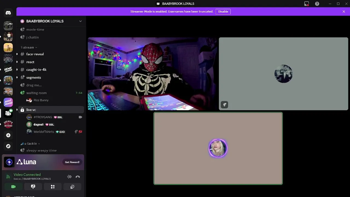Open the car avatar server icon

[8, 26]
